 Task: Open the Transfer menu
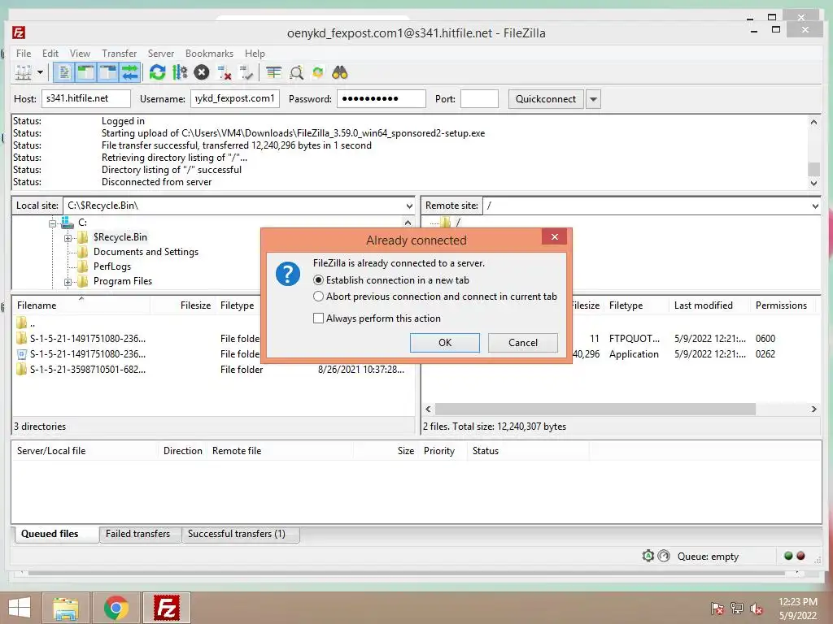click(x=119, y=54)
